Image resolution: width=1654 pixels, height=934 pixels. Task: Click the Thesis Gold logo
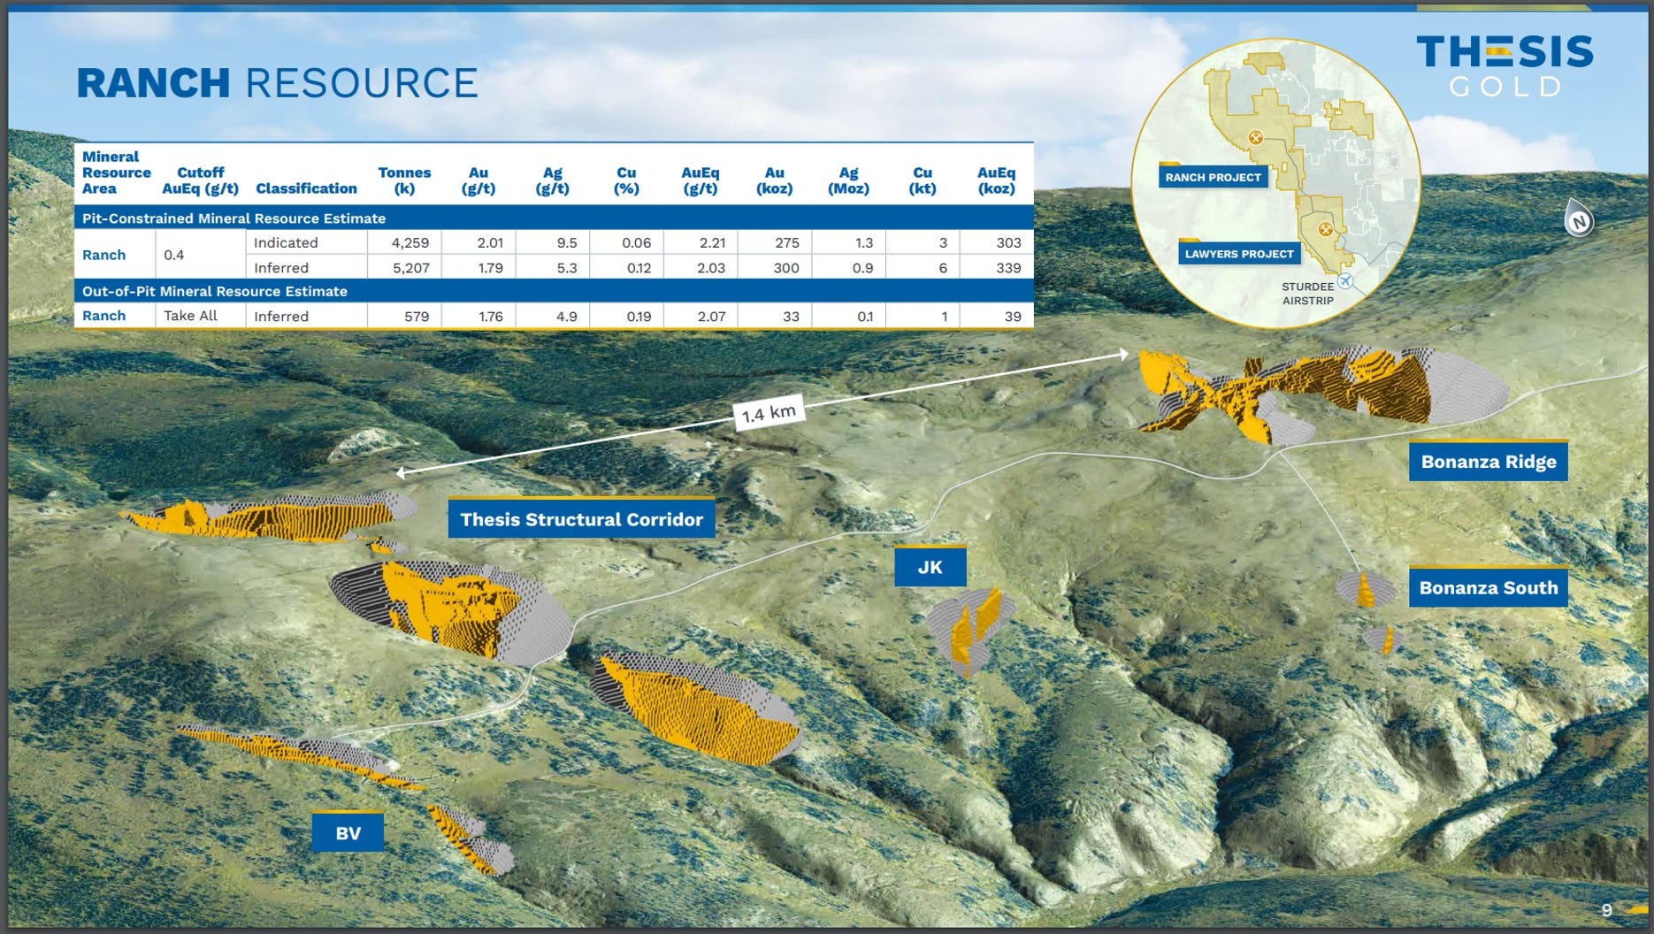point(1505,65)
